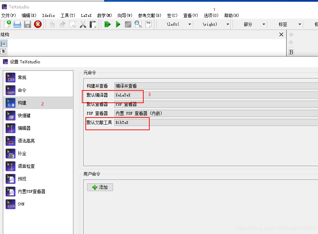Compile with the single green arrow

(x=118, y=24)
